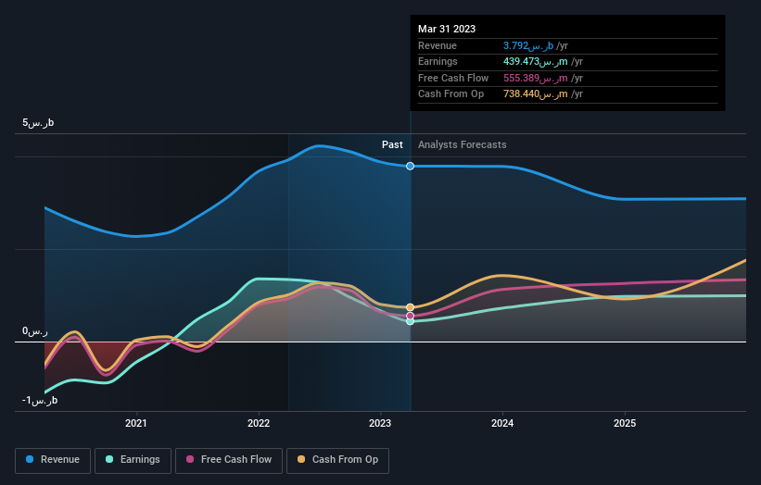Screen dimensions: 761x485
Task: Click the Past section label
Action: [x=392, y=144]
